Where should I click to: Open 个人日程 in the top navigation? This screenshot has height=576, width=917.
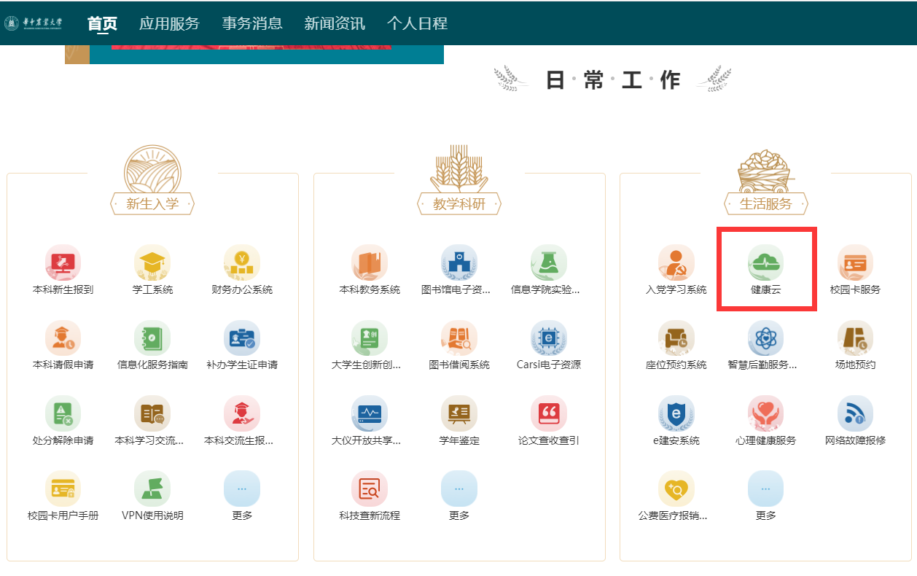[417, 23]
